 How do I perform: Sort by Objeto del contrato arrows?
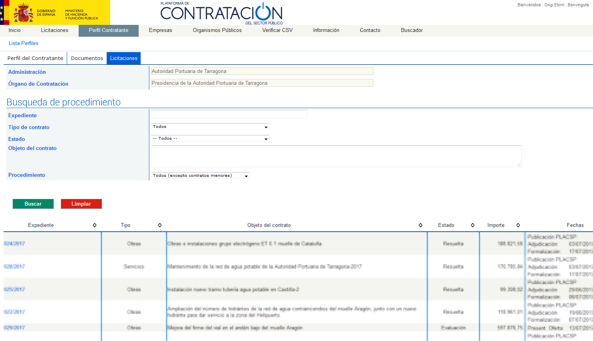421,225
